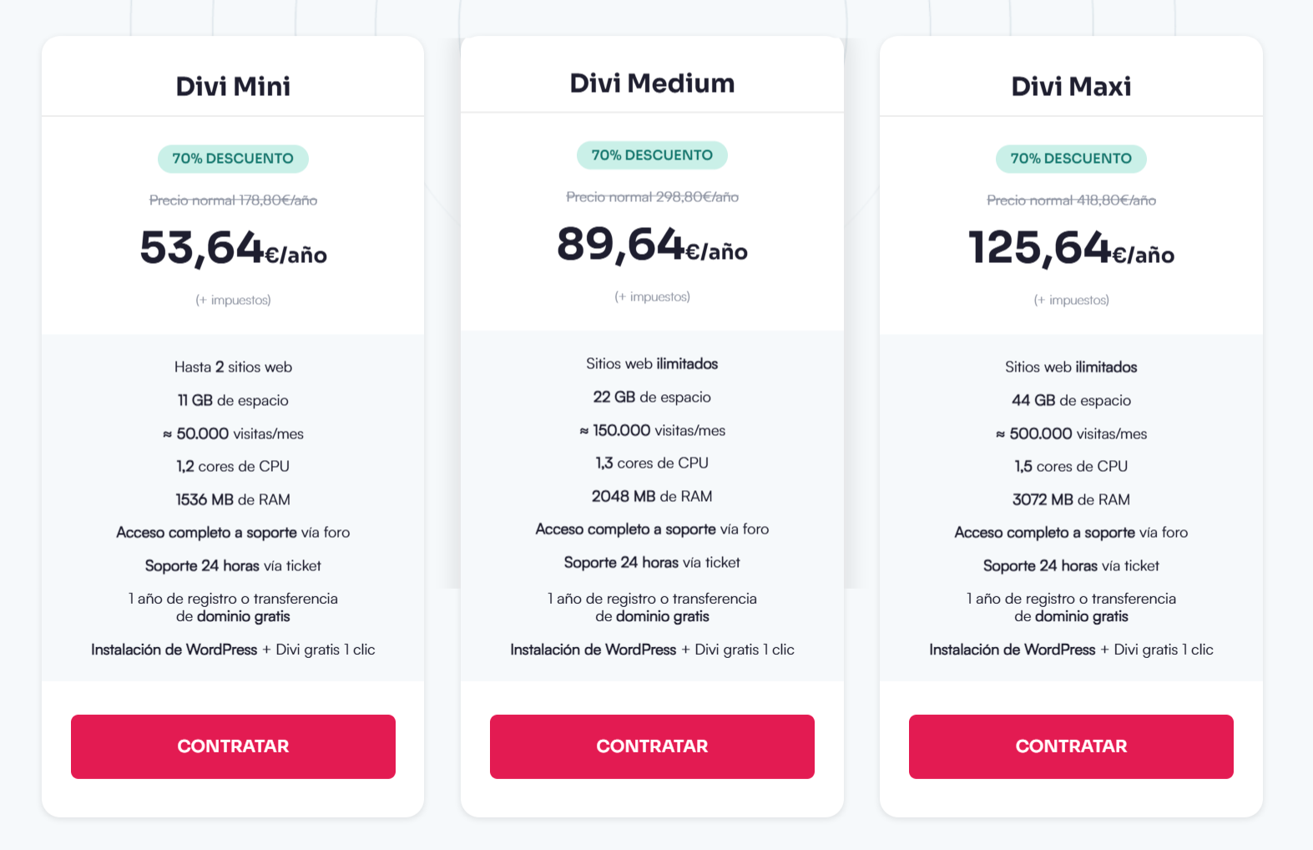This screenshot has height=850, width=1313.
Task: Click the 125,64€/año price
Action: click(1071, 249)
